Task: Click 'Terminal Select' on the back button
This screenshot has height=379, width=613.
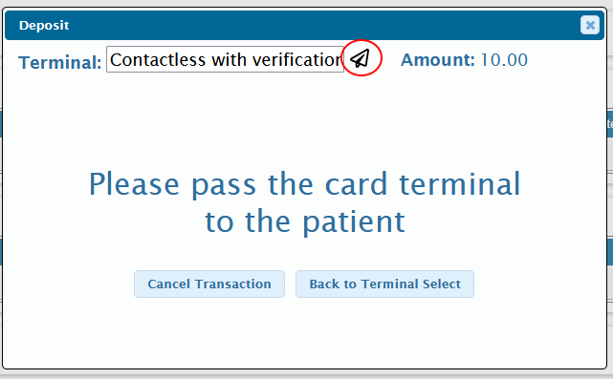Action: pos(410,284)
